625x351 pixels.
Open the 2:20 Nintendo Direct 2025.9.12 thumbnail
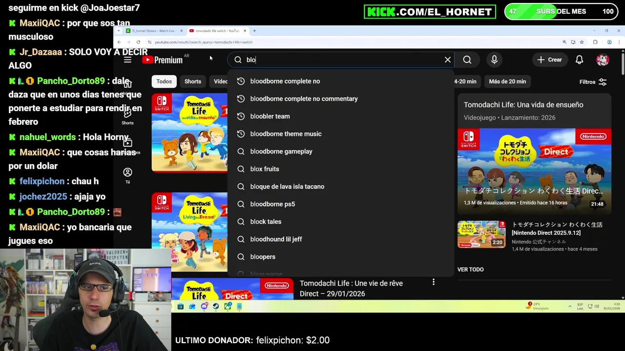click(x=481, y=234)
